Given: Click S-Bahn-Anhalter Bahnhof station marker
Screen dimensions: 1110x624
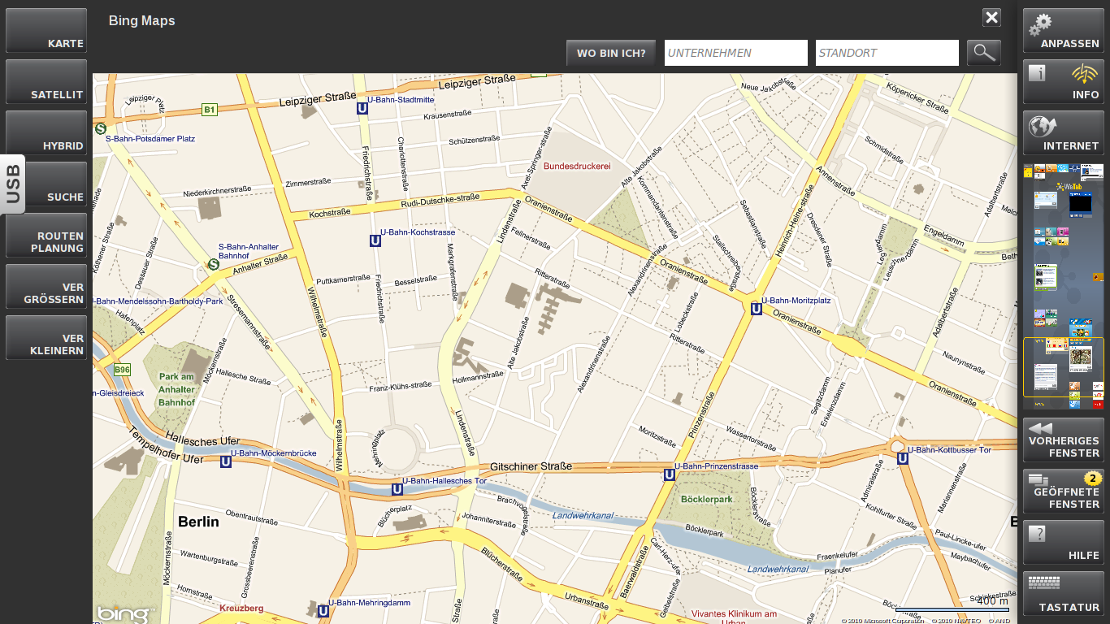Looking at the screenshot, I should (x=214, y=264).
